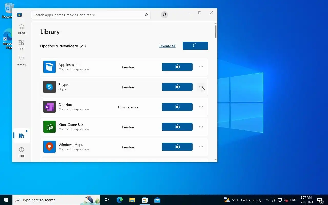Viewport: 328px width, 205px height.
Task: Click the Xbox Game Bar name text
Action: tap(71, 125)
